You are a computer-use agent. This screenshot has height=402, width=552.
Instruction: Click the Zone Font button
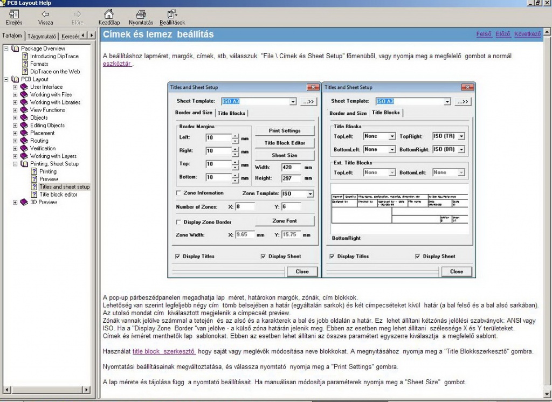click(285, 221)
